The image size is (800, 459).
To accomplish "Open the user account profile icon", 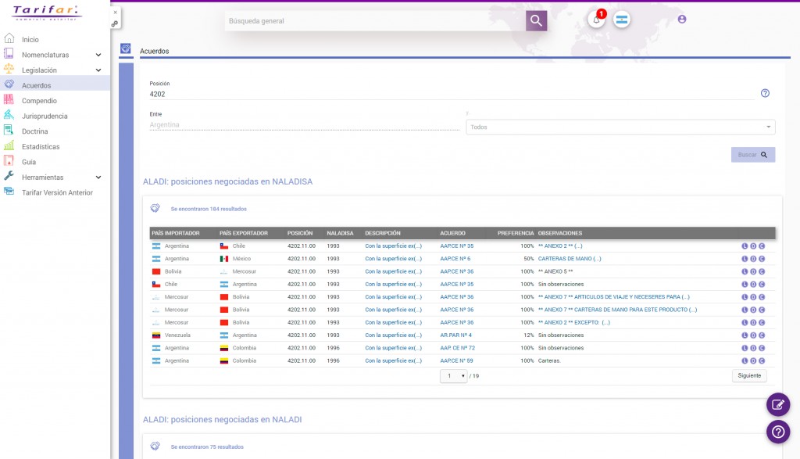I will [x=681, y=20].
